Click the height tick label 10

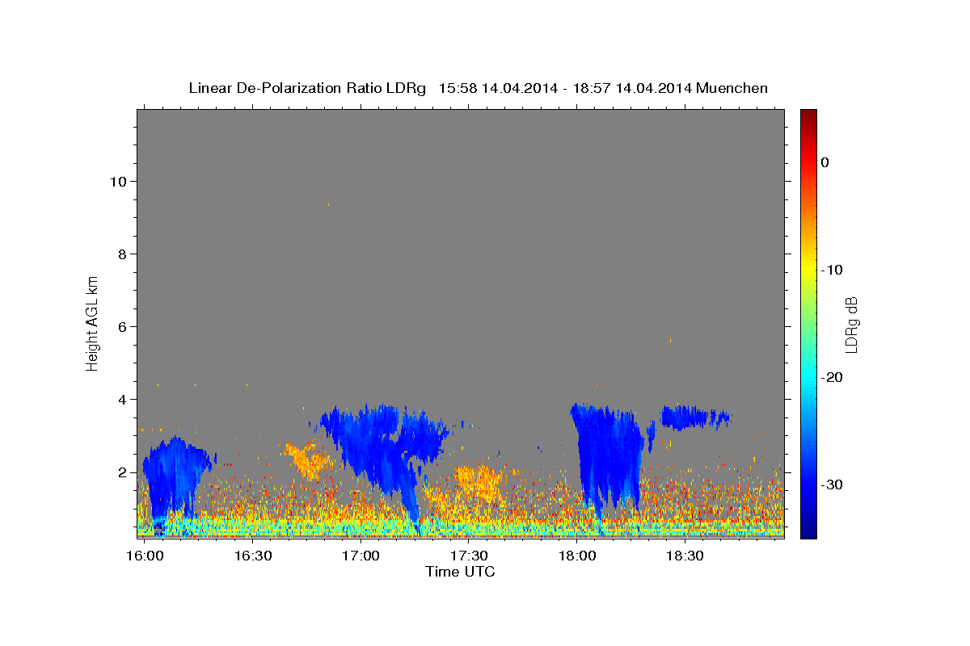coord(119,182)
